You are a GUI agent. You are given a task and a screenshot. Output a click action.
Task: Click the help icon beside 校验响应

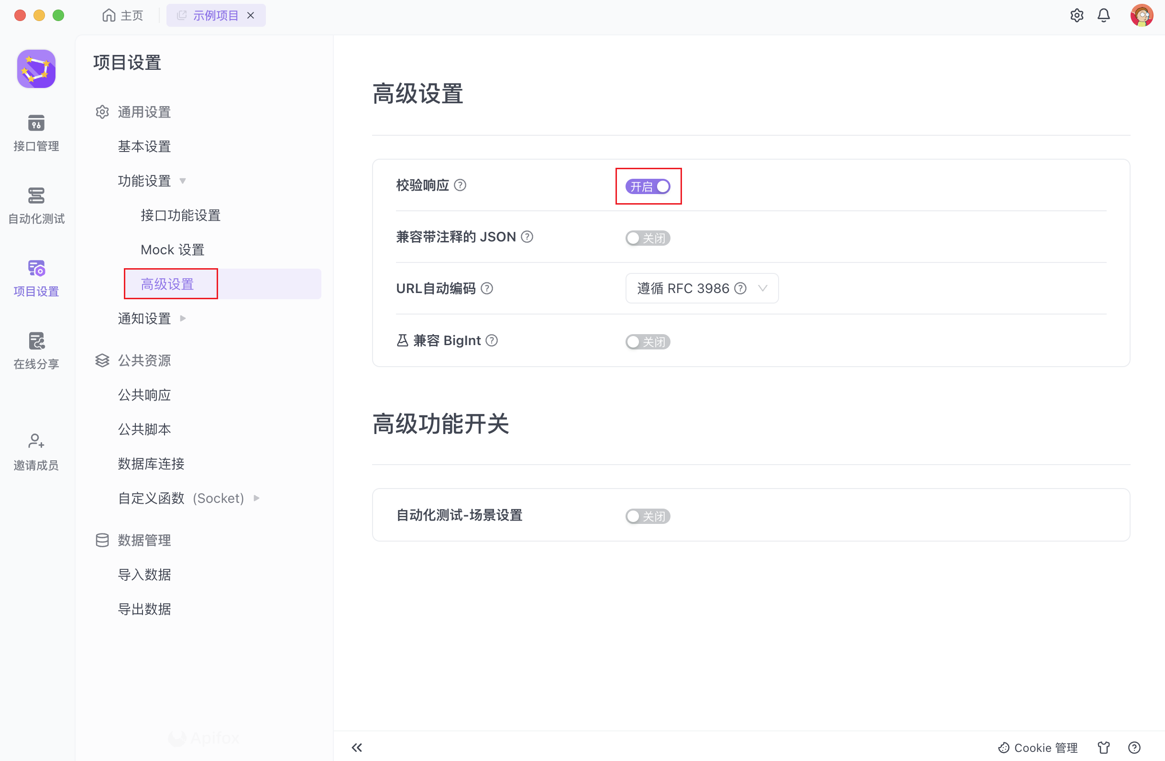(x=460, y=185)
